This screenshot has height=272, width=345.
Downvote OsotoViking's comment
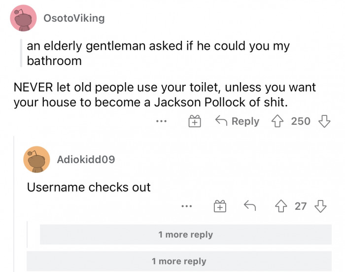323,121
